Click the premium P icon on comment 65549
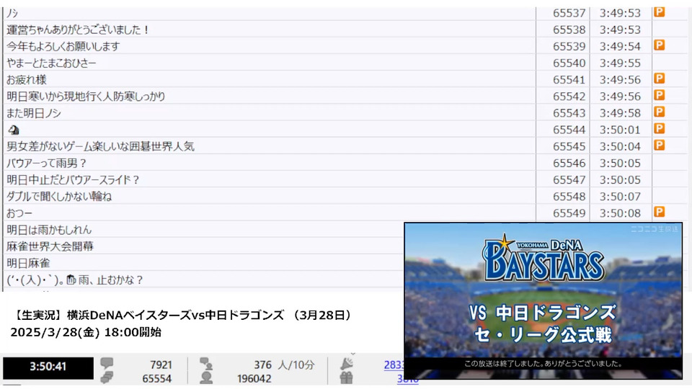This screenshot has height=389, width=692. pyautogui.click(x=660, y=212)
